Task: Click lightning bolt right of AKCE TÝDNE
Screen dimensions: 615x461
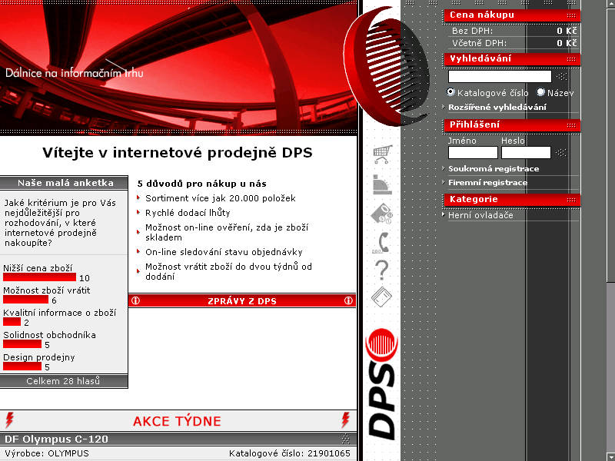Action: [345, 420]
